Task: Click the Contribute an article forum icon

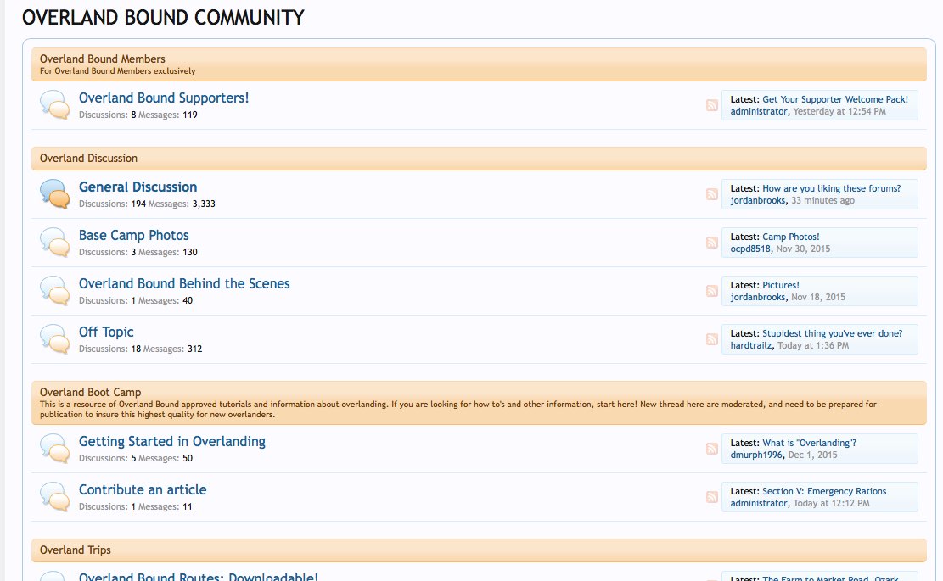Action: (x=54, y=498)
